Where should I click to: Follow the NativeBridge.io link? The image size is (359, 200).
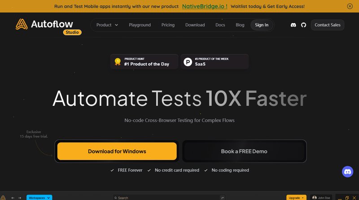point(205,6)
